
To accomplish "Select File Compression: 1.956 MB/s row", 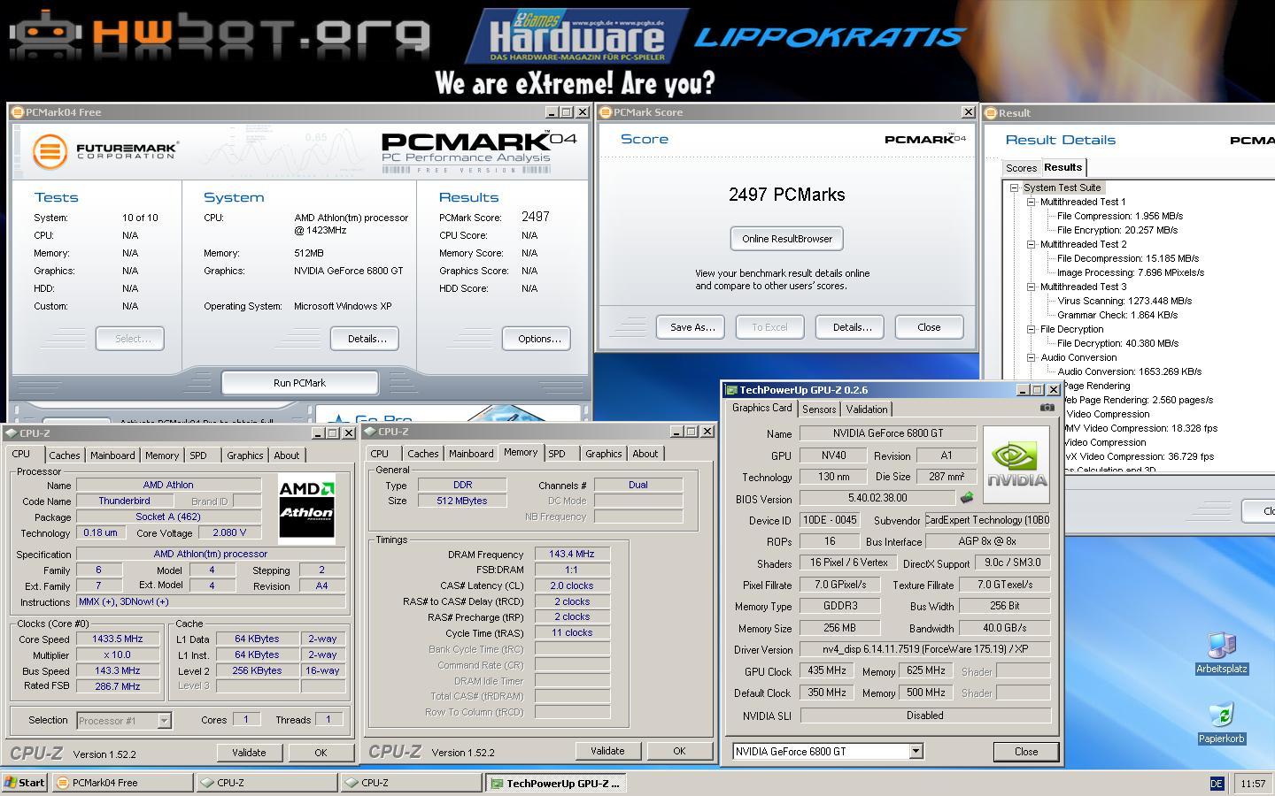I will click(x=1120, y=216).
